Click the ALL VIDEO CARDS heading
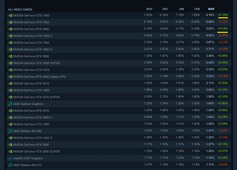The width and height of the screenshot is (237, 170). point(20,9)
